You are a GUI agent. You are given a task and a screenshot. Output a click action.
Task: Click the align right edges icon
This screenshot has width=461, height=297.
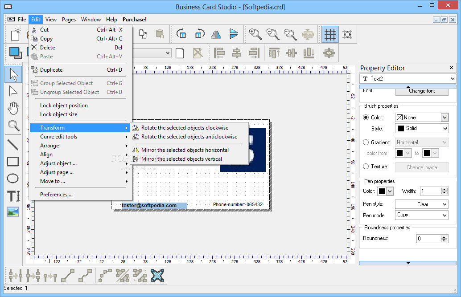(x=254, y=53)
